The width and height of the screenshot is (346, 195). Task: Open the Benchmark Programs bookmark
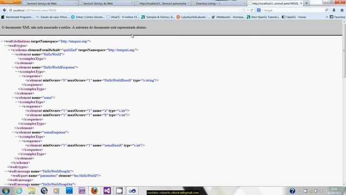(x=18, y=17)
